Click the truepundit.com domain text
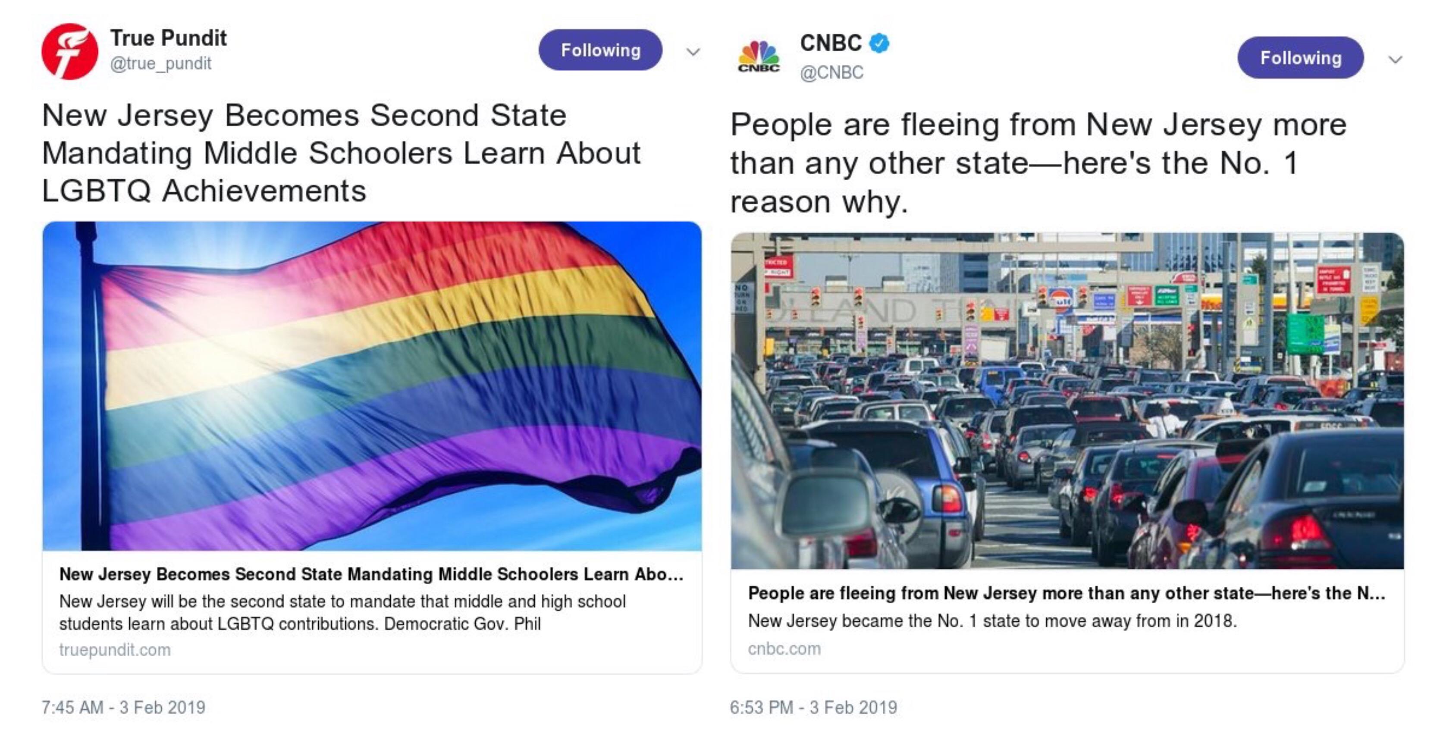Image resolution: width=1440 pixels, height=749 pixels. coord(115,650)
